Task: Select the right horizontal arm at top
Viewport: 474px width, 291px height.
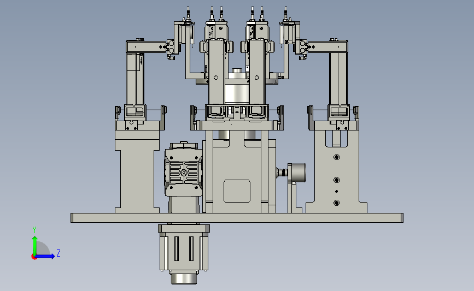Action: pos(327,47)
